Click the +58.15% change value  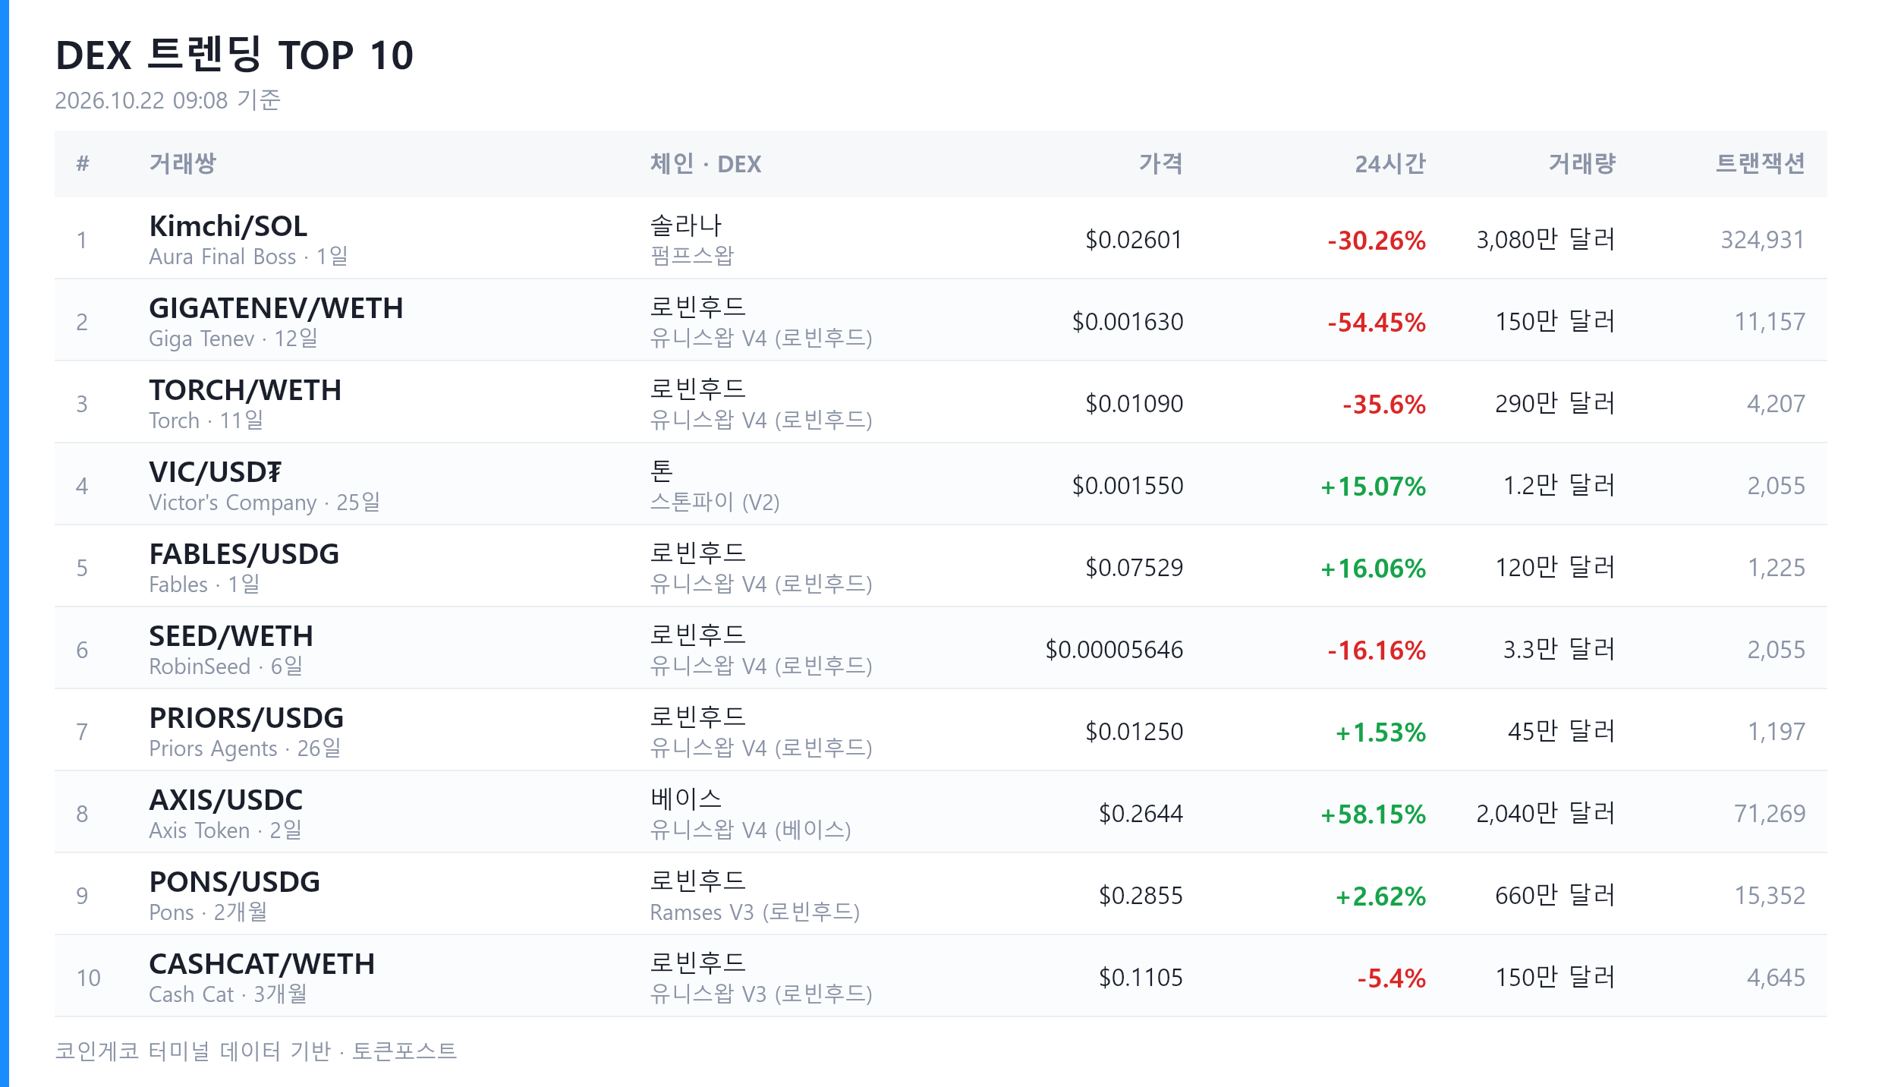pos(1374,814)
